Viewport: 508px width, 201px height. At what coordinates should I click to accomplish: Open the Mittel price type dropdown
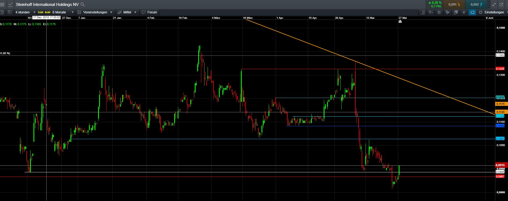tap(127, 12)
